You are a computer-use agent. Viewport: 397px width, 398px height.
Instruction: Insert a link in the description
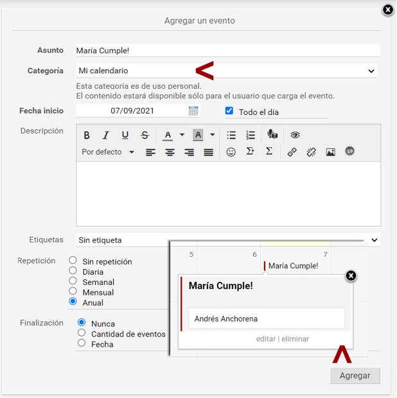click(292, 152)
